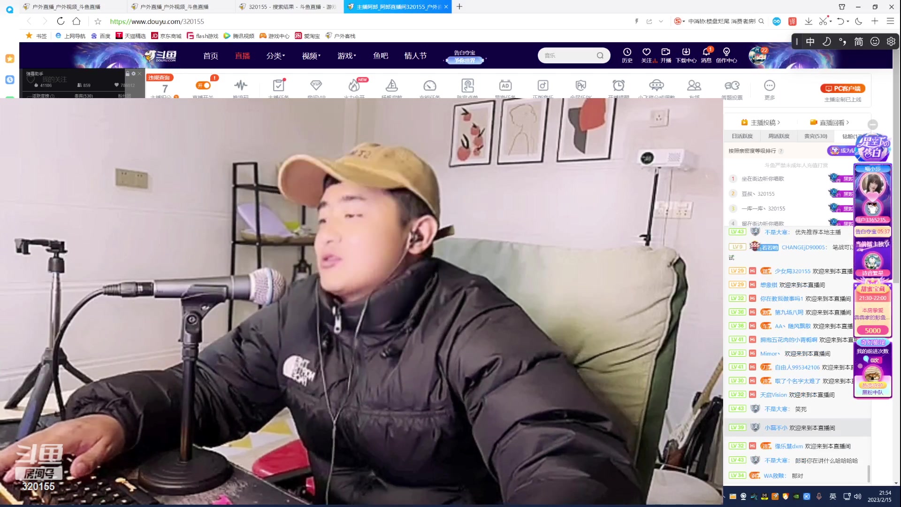Click the help icon beside 按照亲密度等级排行
This screenshot has height=507, width=901.
pyautogui.click(x=781, y=151)
